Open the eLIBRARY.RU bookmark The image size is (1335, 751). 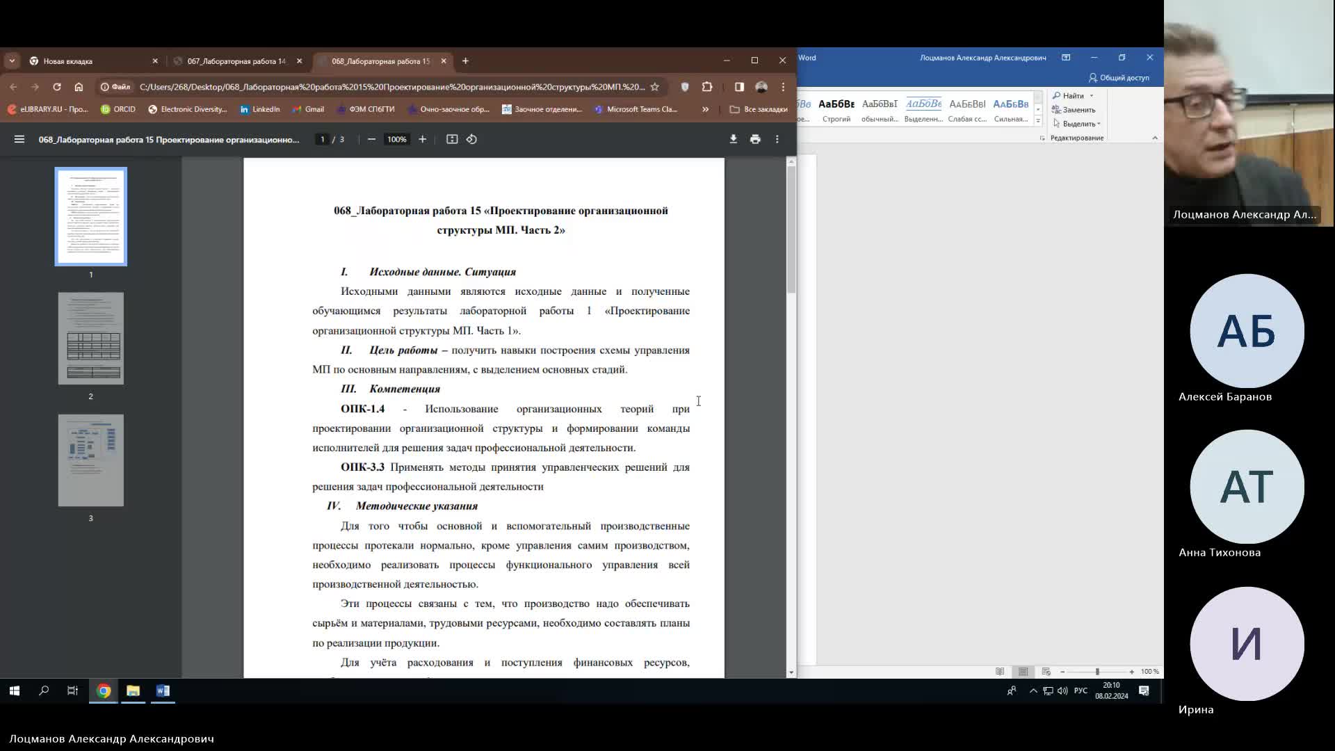48,109
